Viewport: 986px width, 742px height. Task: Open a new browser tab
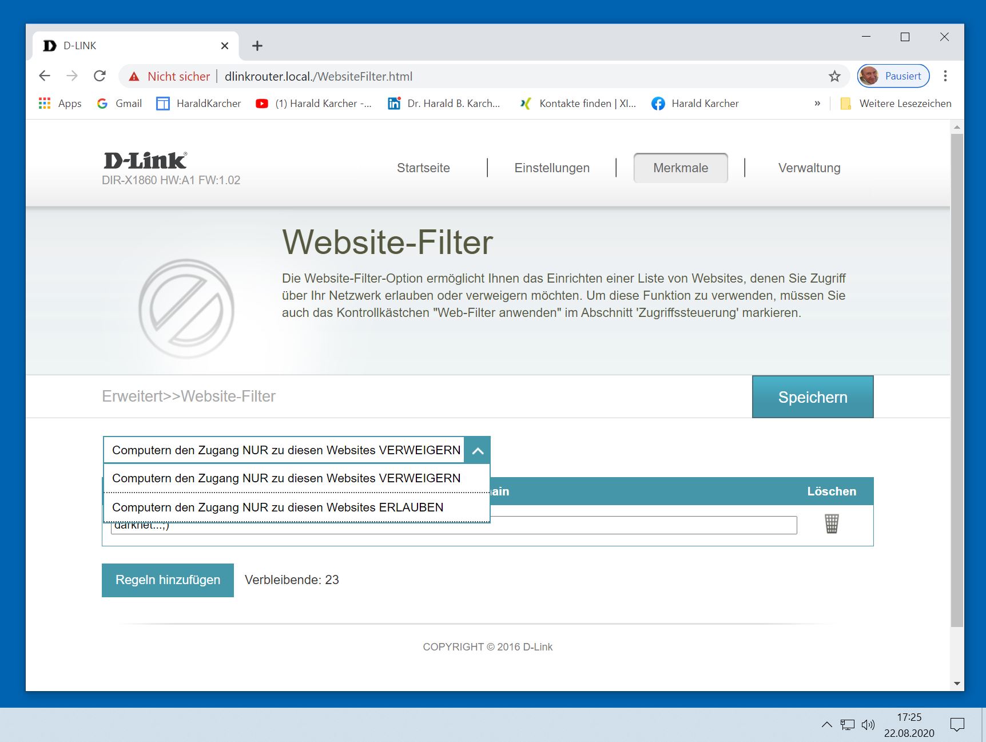[257, 46]
